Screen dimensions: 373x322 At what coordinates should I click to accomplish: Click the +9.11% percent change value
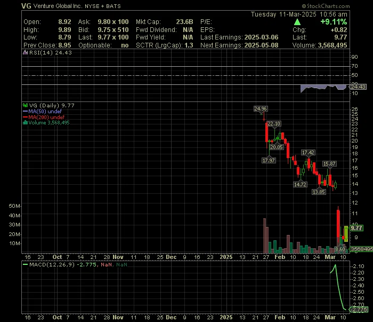click(334, 22)
